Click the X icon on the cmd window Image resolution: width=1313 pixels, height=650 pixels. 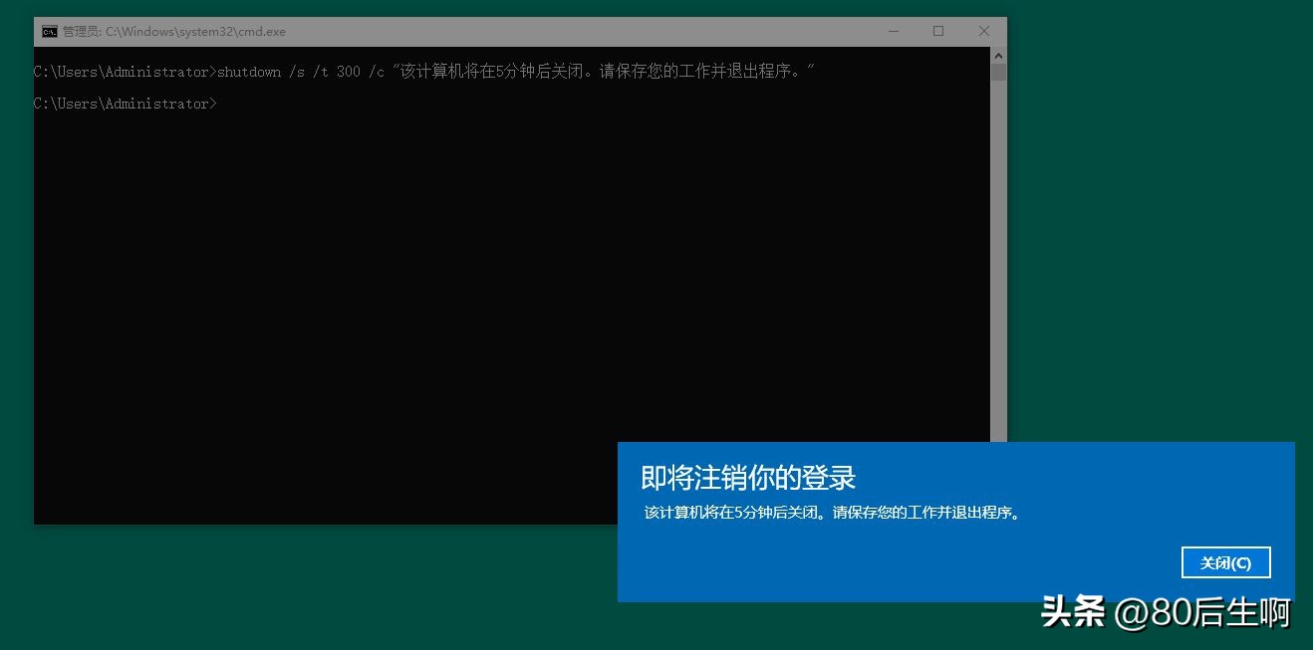point(983,31)
